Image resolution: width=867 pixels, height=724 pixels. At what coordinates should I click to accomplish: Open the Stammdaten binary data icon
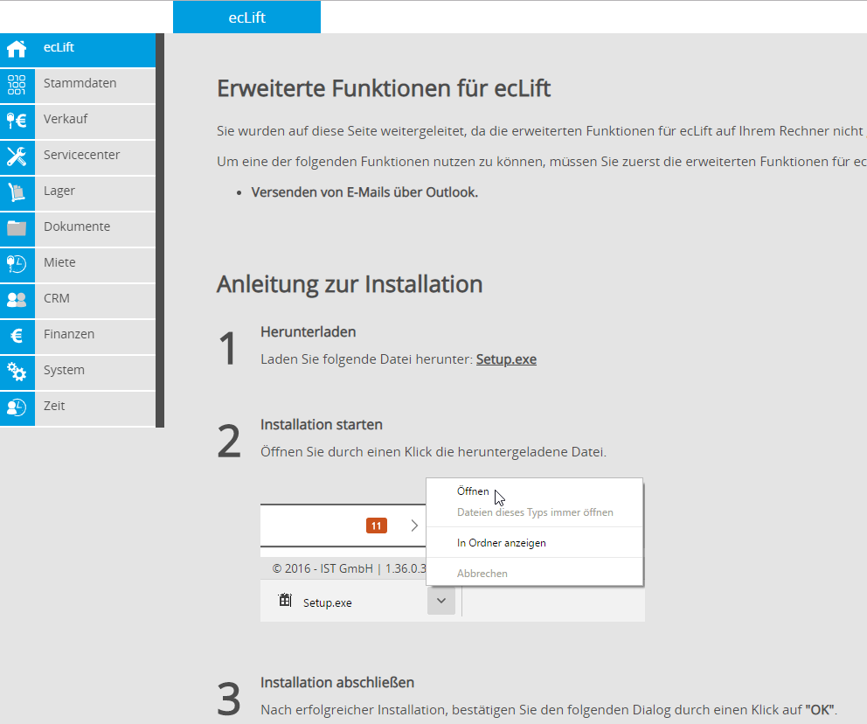point(17,85)
